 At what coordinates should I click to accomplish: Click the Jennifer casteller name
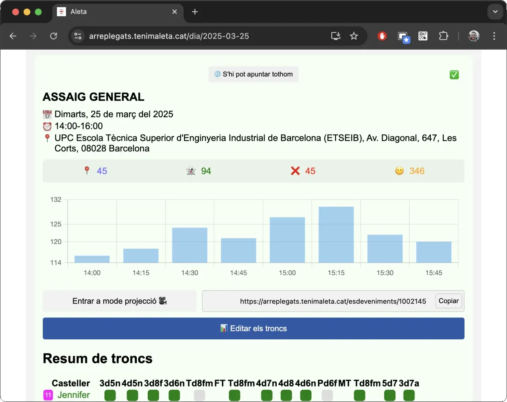coord(74,395)
